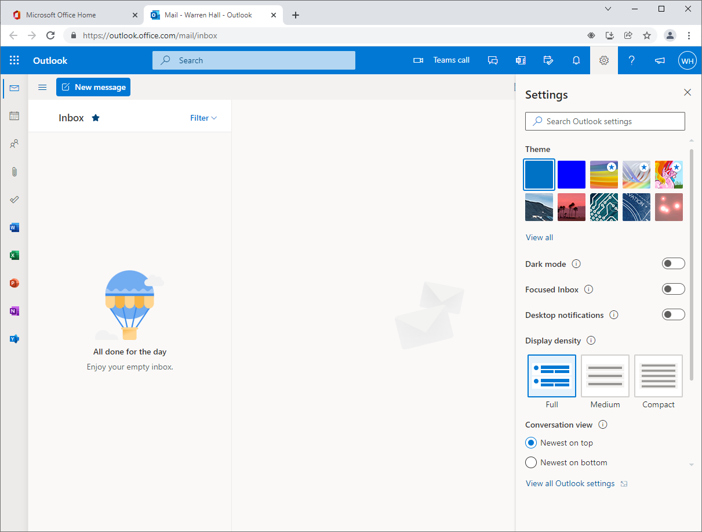Launch Yammer from left rail
This screenshot has height=532, width=702.
[x=14, y=339]
